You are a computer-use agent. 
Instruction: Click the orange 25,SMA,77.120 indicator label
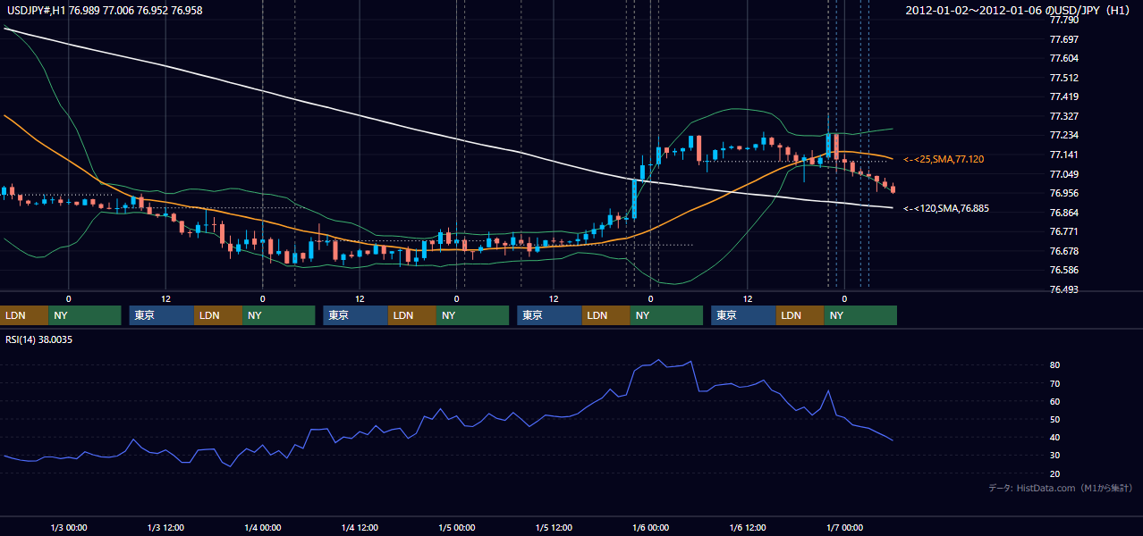pyautogui.click(x=944, y=159)
